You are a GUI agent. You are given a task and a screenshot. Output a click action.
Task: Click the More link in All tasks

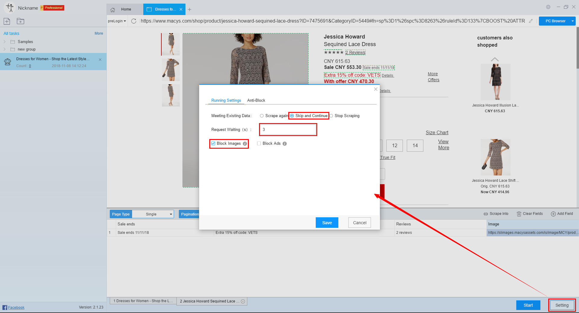(99, 33)
